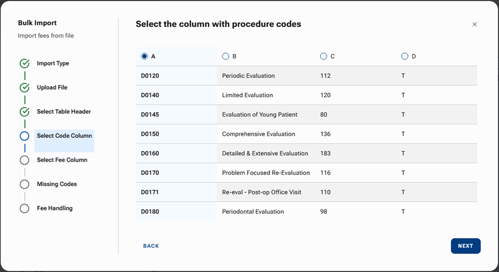Click the step circle for Select Code Column
This screenshot has height=272, width=499.
coord(24,136)
